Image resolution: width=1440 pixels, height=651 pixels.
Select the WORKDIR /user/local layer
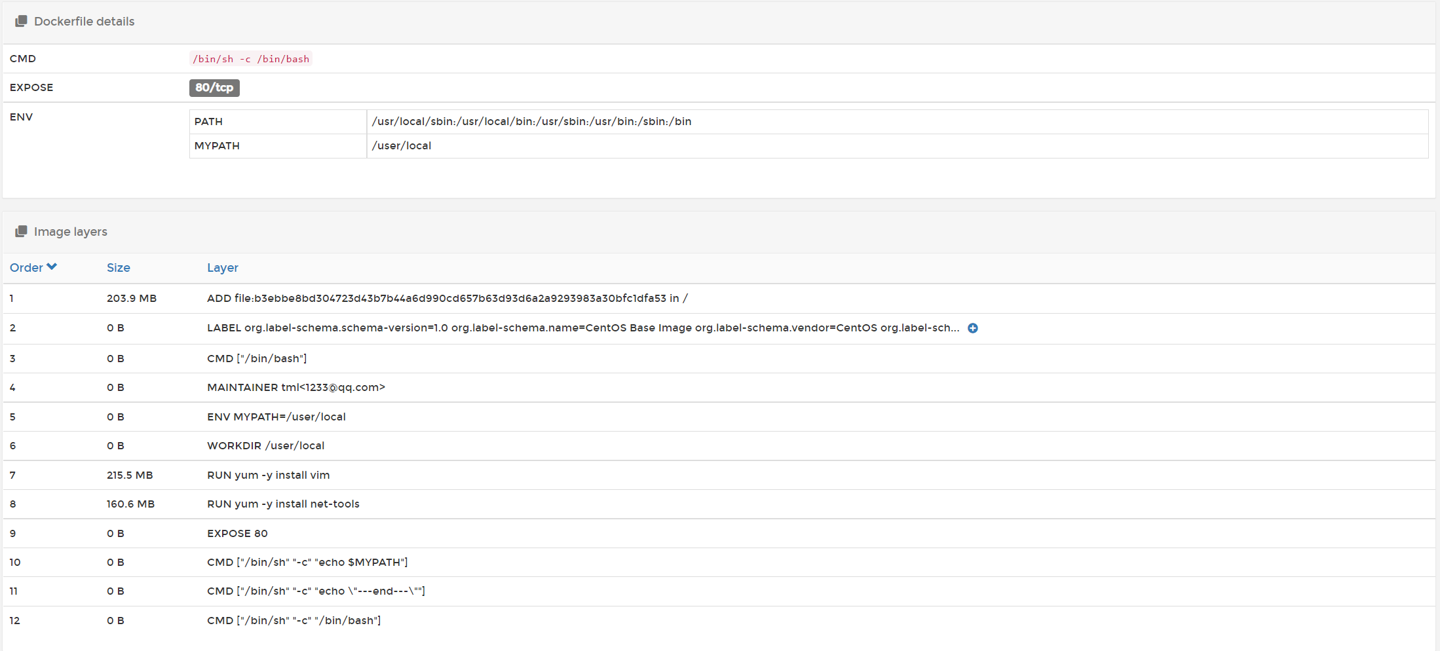click(266, 446)
